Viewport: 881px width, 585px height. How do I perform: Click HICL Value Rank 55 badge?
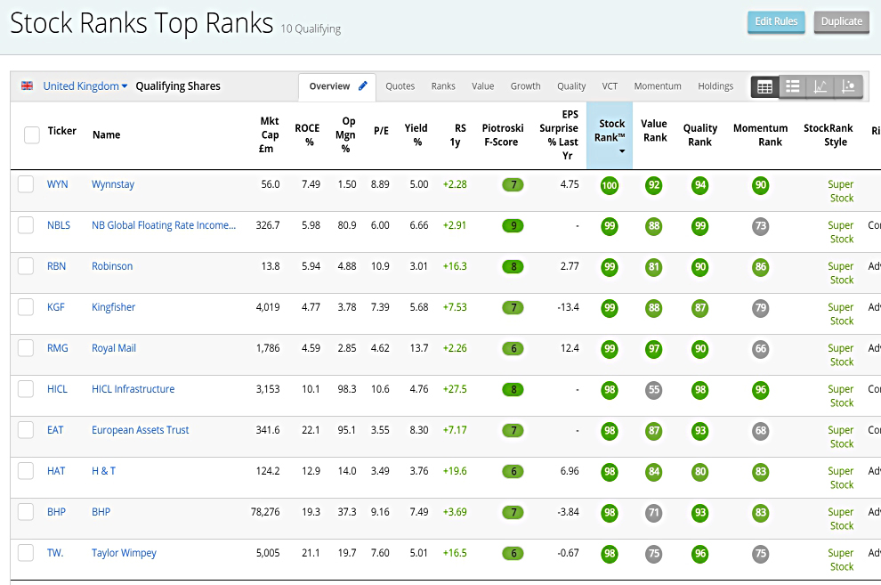tap(653, 390)
